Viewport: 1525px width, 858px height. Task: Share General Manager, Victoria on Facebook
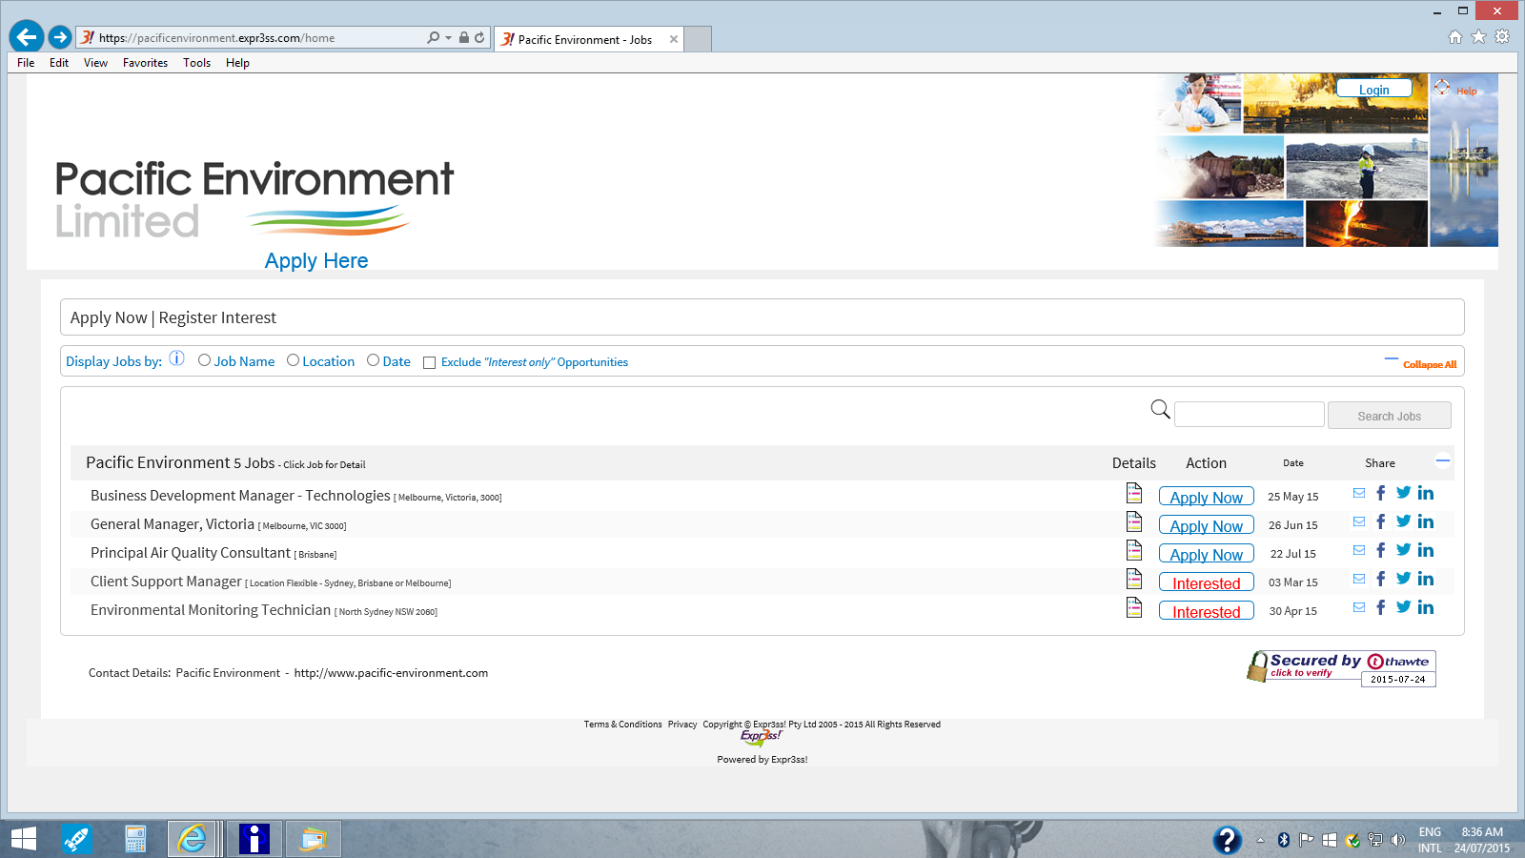pyautogui.click(x=1381, y=521)
